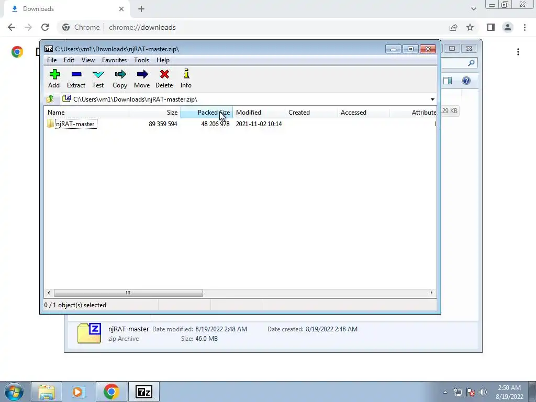Expand the 7-Zip address path dropdown
Screen dimensions: 536x402
point(432,99)
